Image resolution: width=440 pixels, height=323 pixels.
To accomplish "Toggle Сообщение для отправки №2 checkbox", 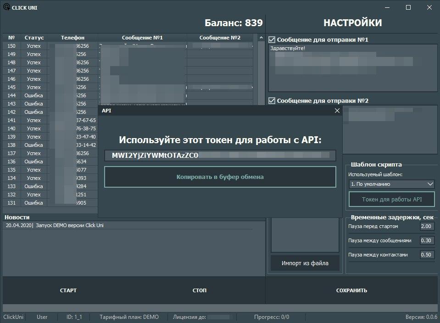I will pos(272,101).
